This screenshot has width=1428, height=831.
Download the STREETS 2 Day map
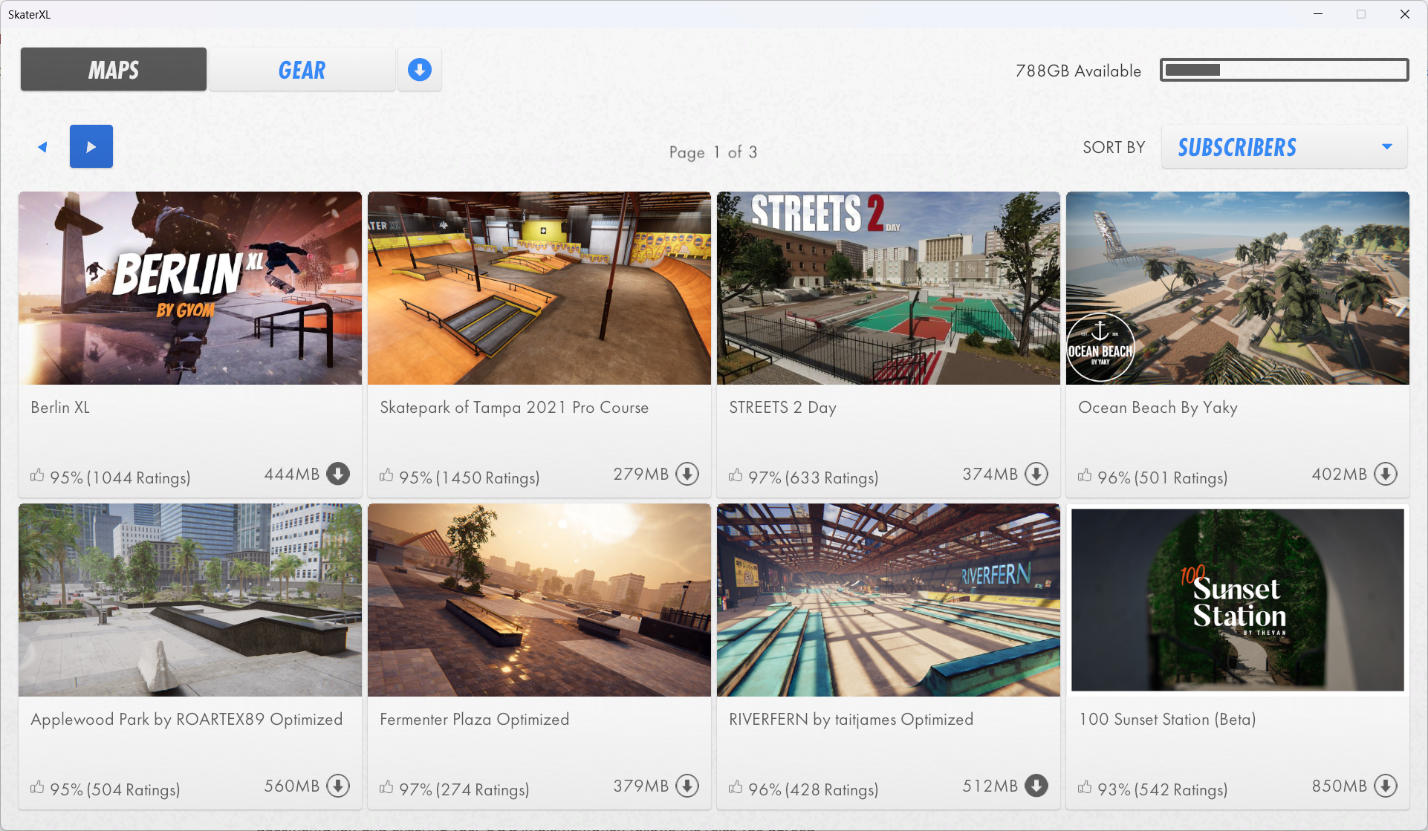[x=1036, y=474]
